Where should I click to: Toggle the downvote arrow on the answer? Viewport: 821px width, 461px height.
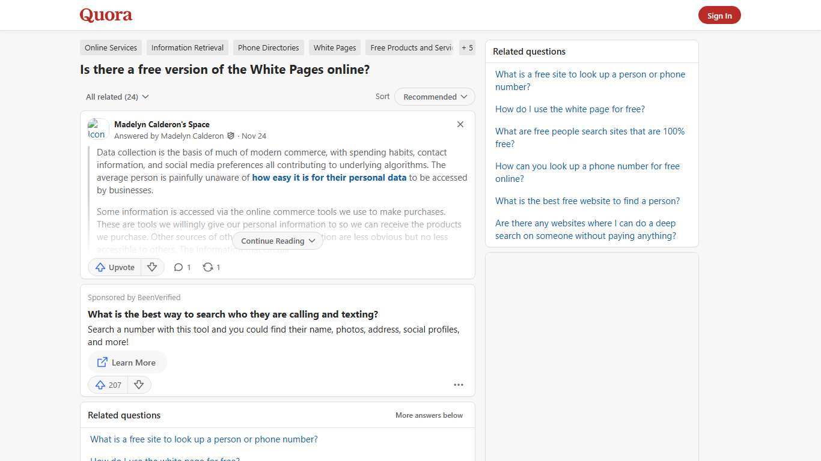[x=152, y=267]
